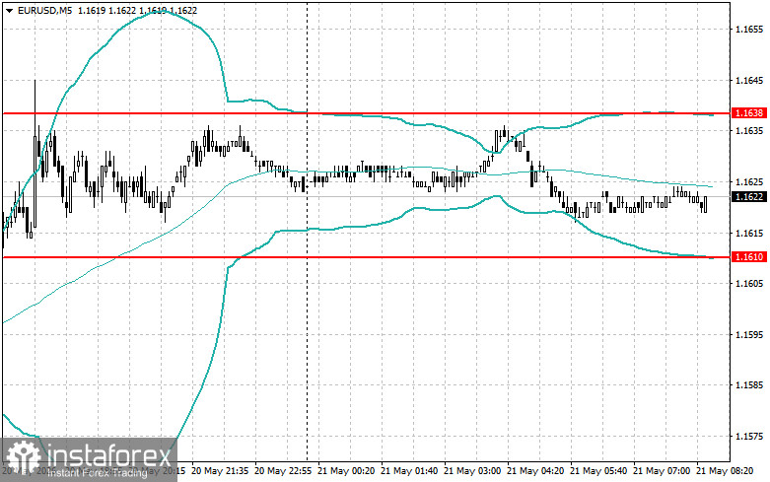Select the EURUSD,M5 chart title text

(x=44, y=10)
